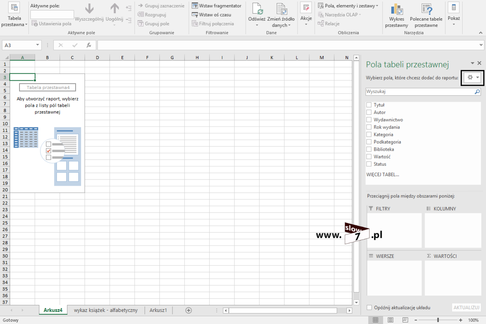Insert Wykres przestawny chart

[x=396, y=16]
